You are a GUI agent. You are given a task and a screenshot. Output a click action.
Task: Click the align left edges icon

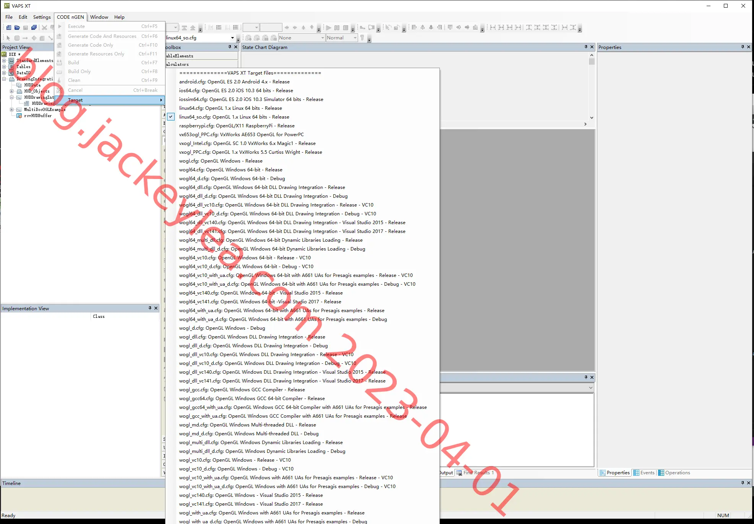coord(414,28)
